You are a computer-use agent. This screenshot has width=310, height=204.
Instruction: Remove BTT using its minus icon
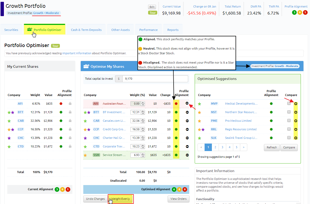187,112
